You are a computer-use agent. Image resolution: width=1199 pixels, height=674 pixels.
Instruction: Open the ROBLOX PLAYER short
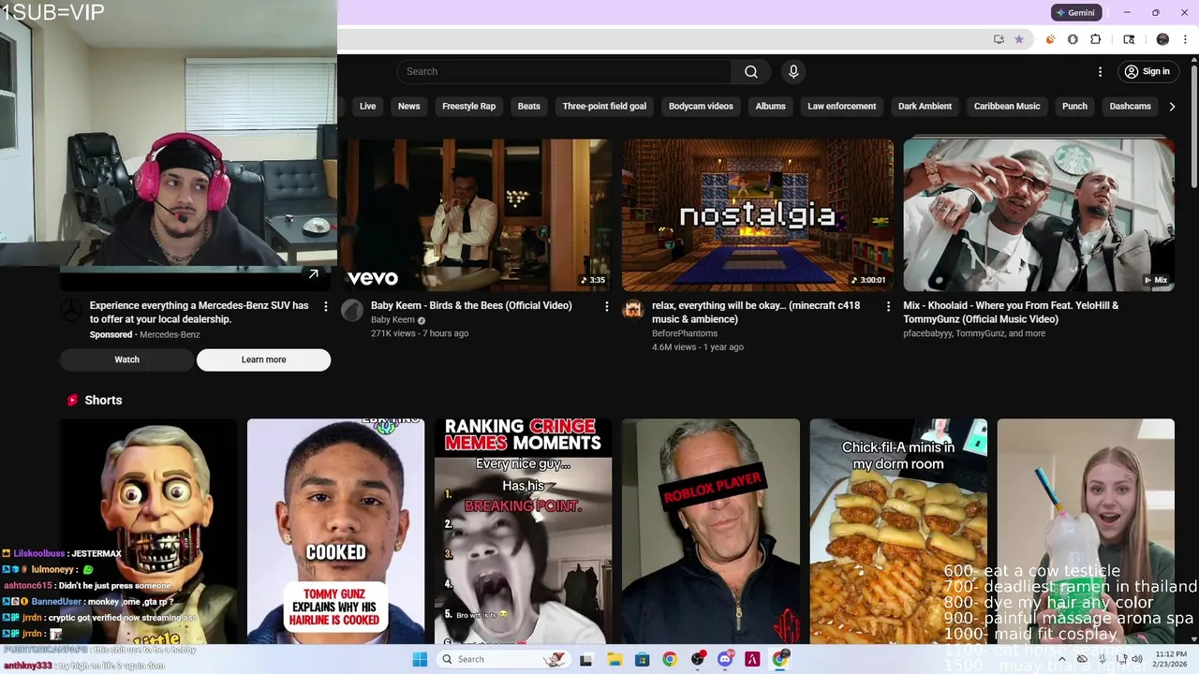tap(710, 531)
